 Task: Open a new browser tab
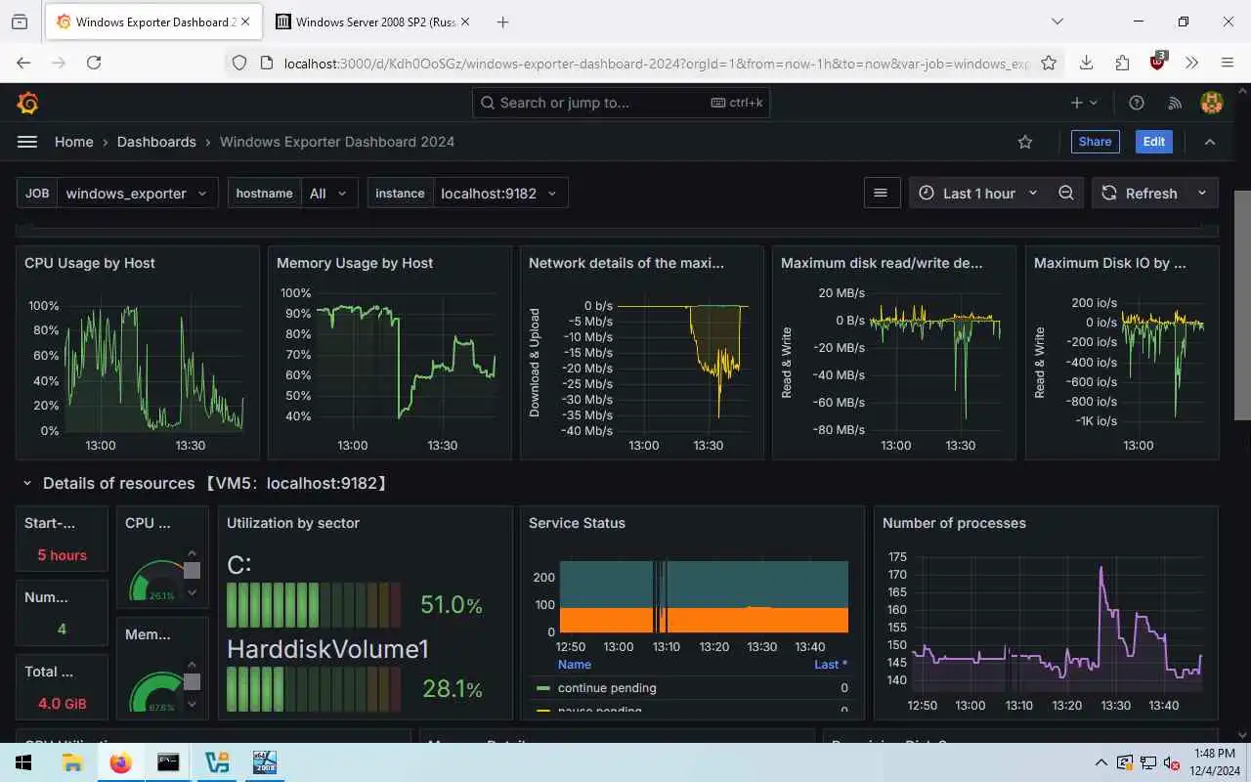tap(502, 22)
